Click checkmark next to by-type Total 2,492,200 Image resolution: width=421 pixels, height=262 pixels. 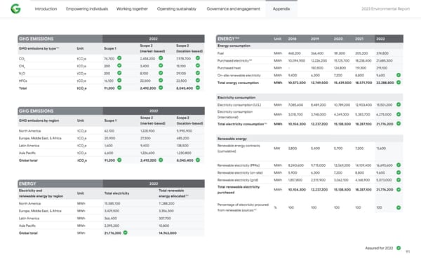161,88
